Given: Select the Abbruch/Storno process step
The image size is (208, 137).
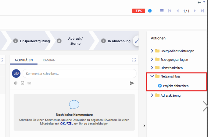Looking at the screenshot, I should click(75, 41).
